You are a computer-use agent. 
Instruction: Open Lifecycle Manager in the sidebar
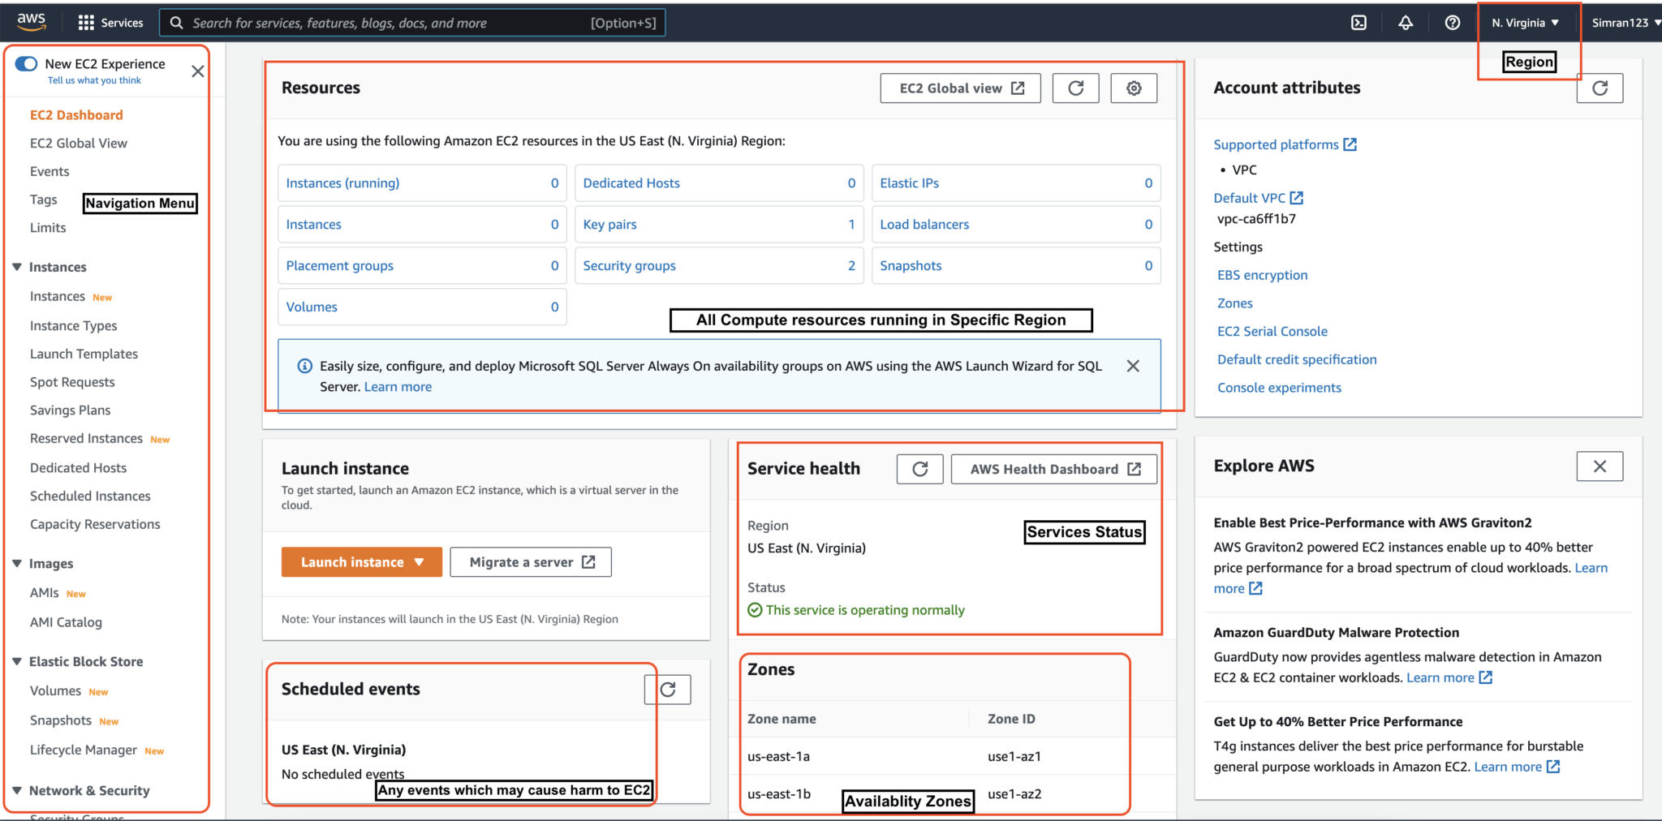coord(84,750)
